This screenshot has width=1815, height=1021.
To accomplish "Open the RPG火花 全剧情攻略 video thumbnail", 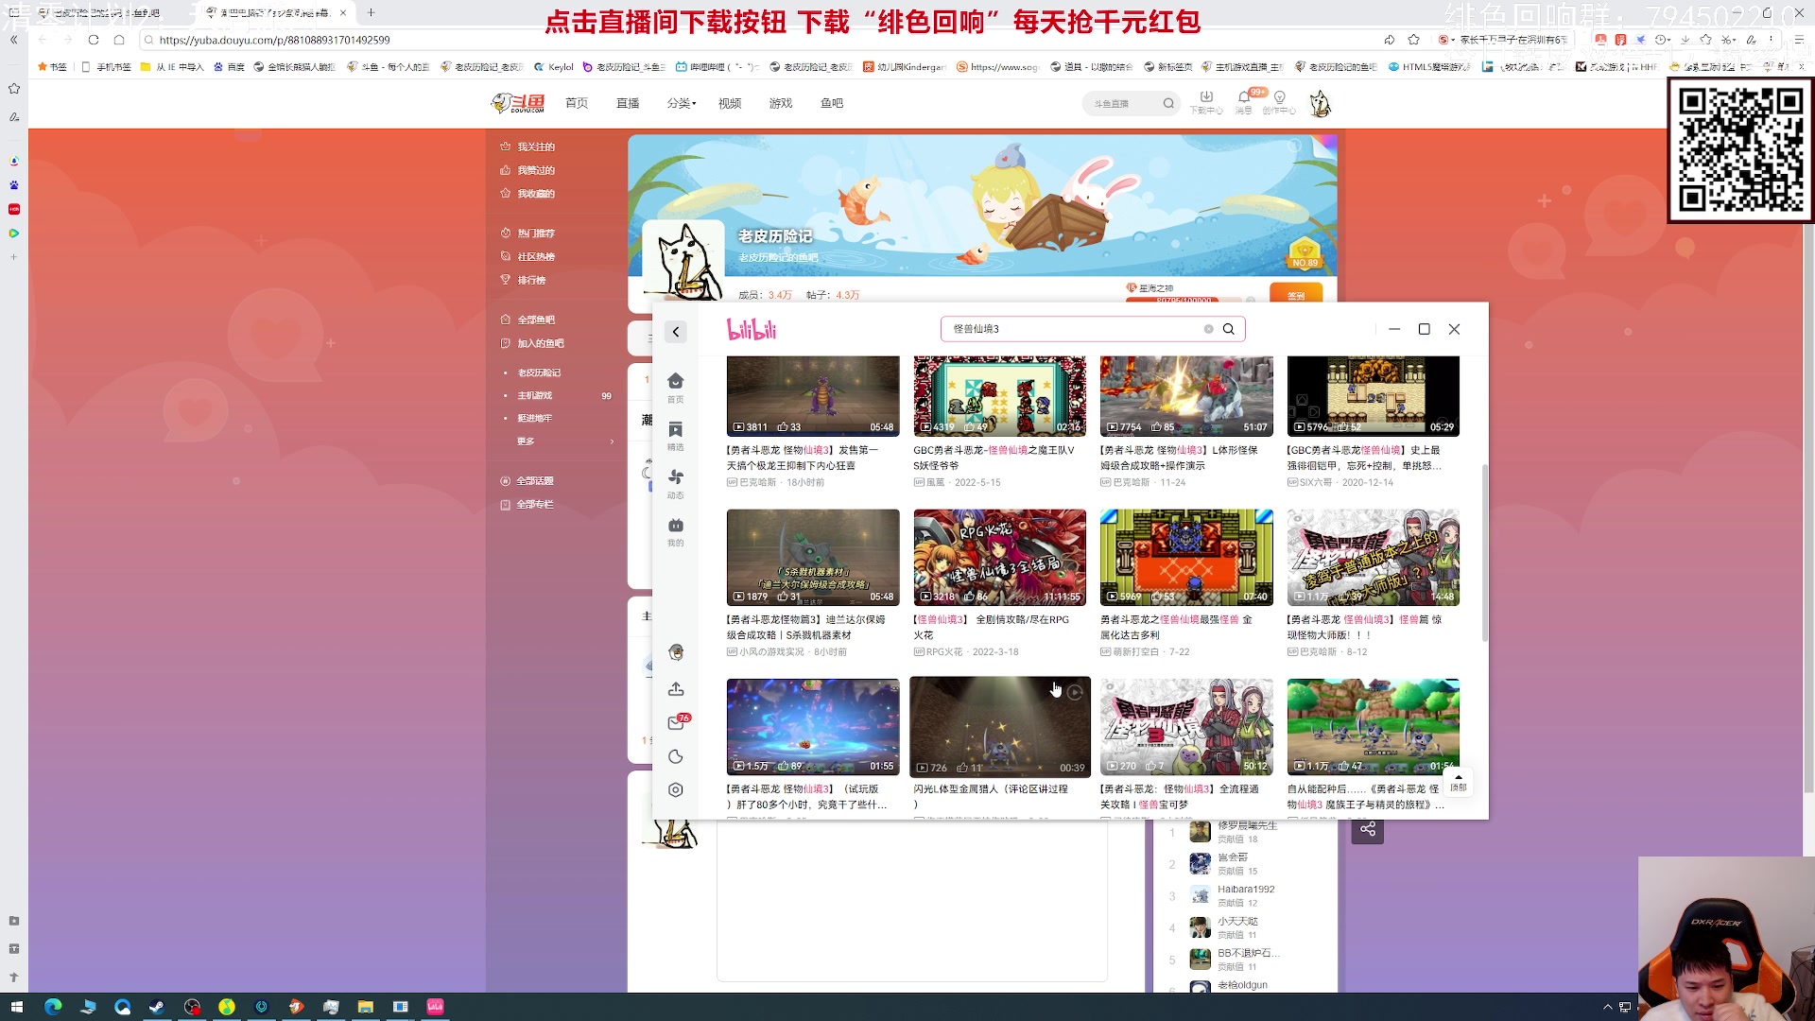I will tap(999, 558).
